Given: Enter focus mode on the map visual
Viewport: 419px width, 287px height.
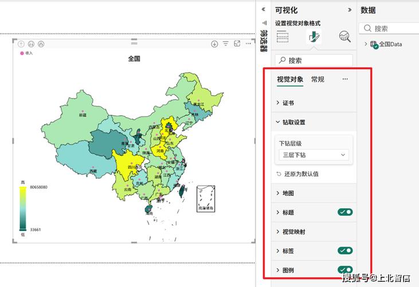Looking at the screenshot, I should (237, 44).
